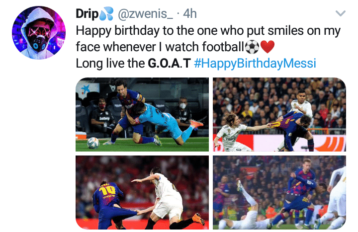This screenshot has width=358, height=232.
Task: Click the blue star logo in first photo
Action: 86,89
